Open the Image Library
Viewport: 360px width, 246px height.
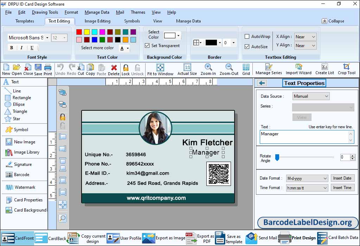(22, 152)
